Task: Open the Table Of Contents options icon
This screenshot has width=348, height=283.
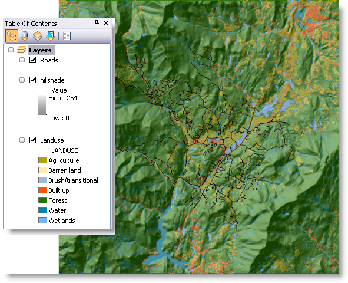Action: click(67, 36)
